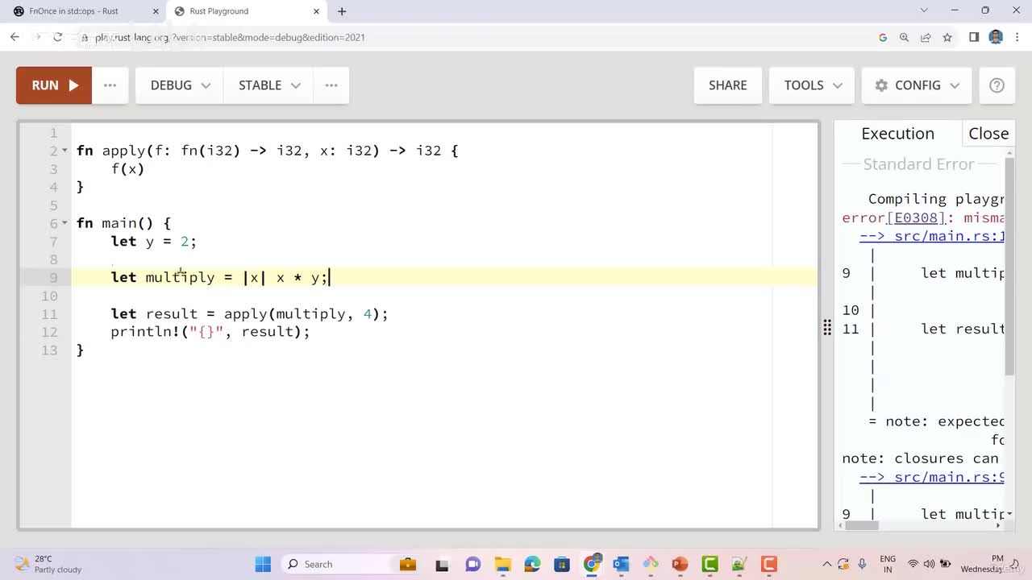Open Outlook from the taskbar

621,564
